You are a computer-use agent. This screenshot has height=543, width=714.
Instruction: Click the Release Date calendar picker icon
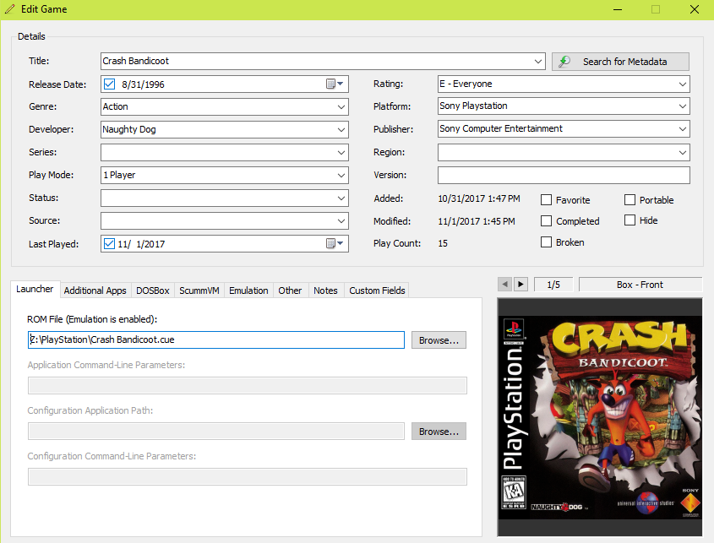click(335, 84)
